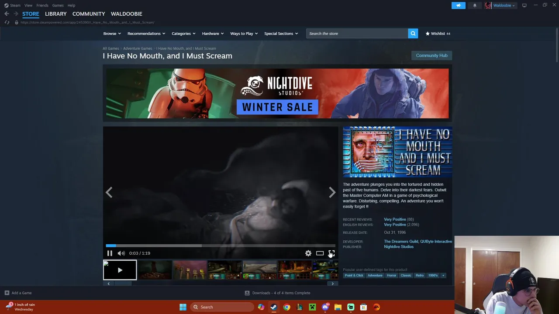
Task: Open Wishlist 44 link
Action: pyautogui.click(x=438, y=34)
